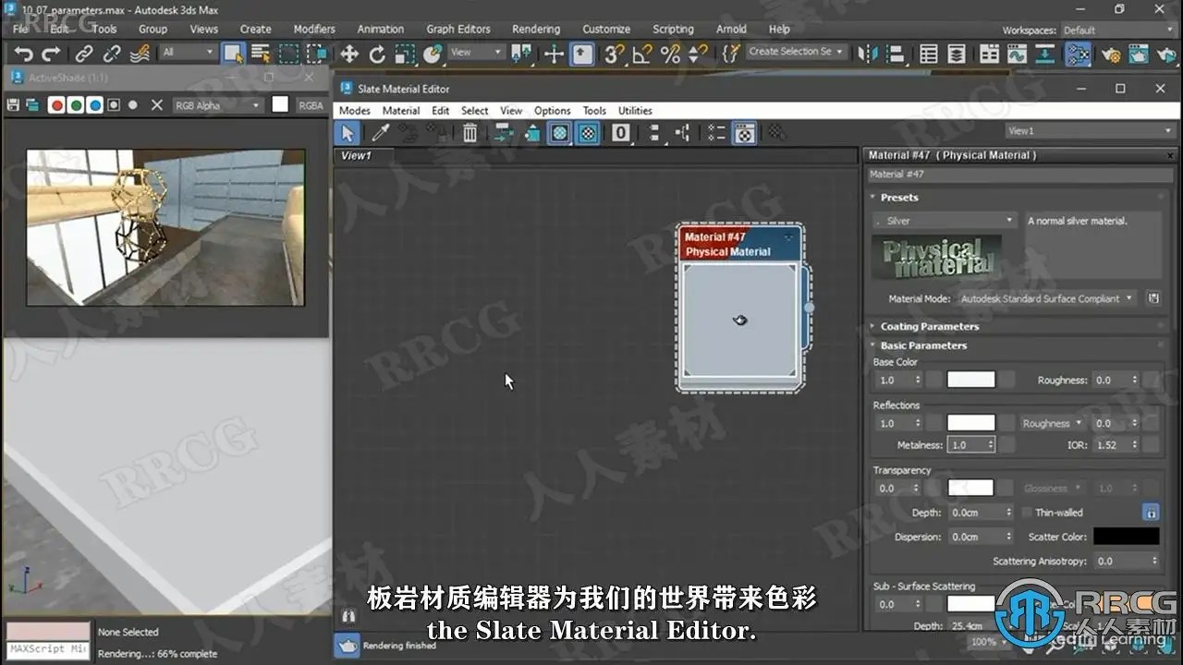The width and height of the screenshot is (1183, 665).
Task: Open Slate Material Editor from main toolbar
Action: pos(1078,54)
